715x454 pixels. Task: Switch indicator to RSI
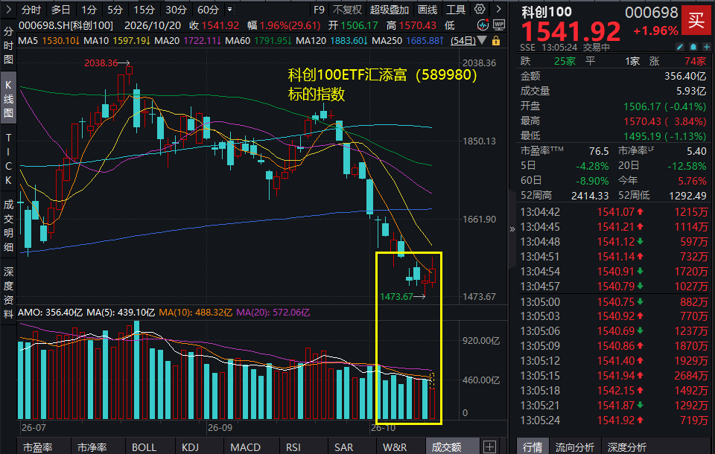tap(293, 447)
